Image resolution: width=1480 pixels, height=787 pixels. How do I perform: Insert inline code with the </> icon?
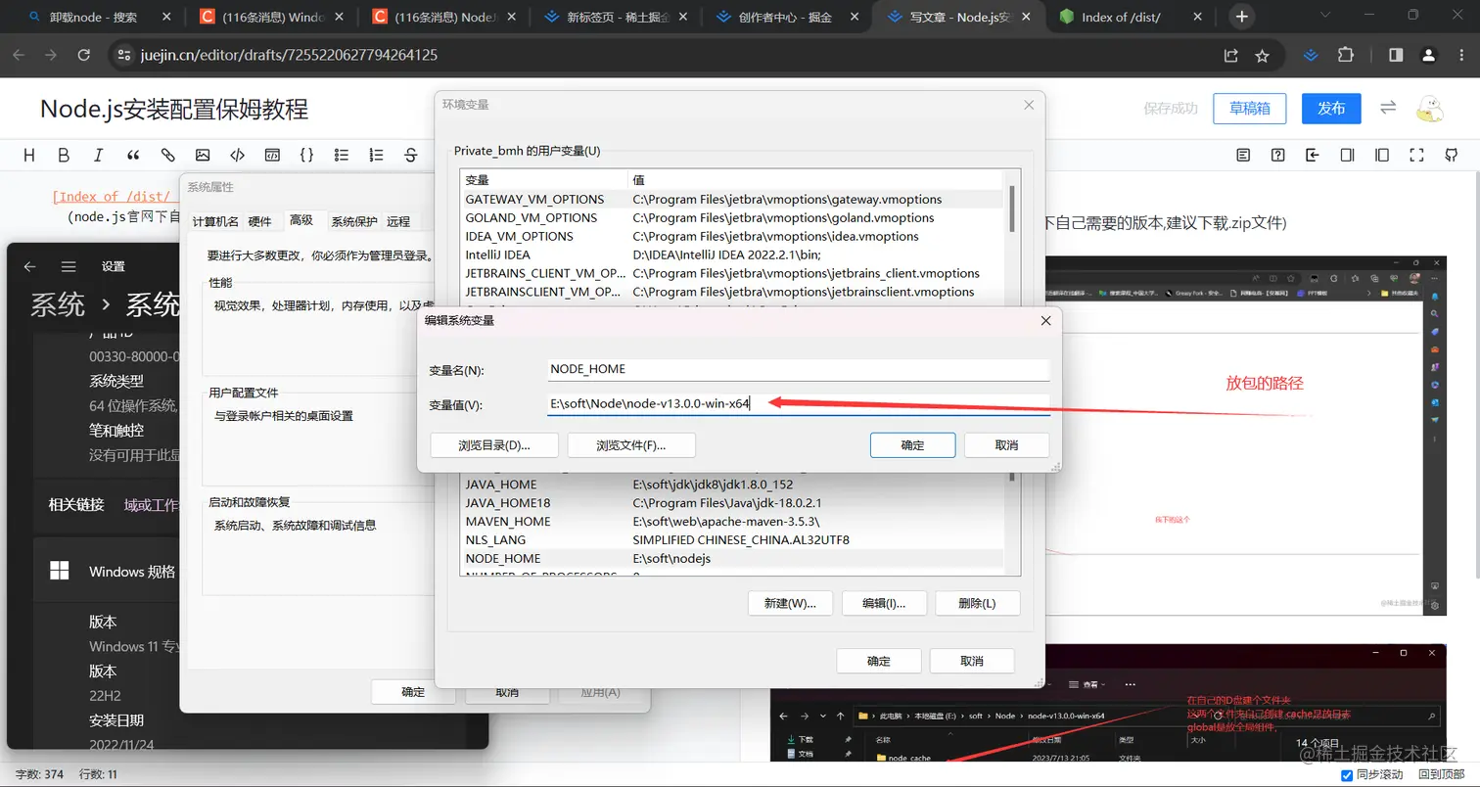coord(237,155)
